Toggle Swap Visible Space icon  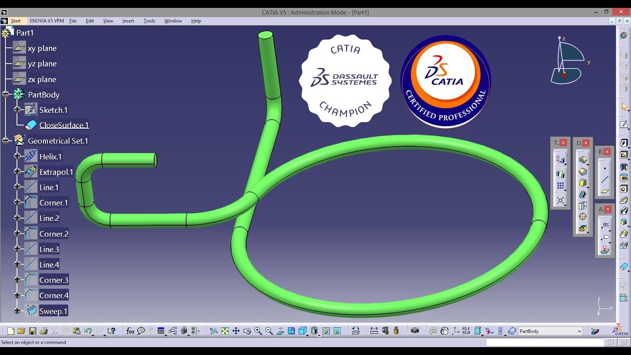click(x=337, y=331)
